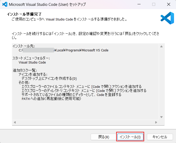
Task: Close the VS Code setup window
Action: (168, 5)
